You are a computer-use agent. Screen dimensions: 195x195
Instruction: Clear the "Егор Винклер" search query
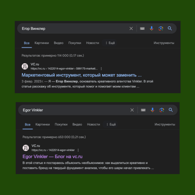(131, 29)
